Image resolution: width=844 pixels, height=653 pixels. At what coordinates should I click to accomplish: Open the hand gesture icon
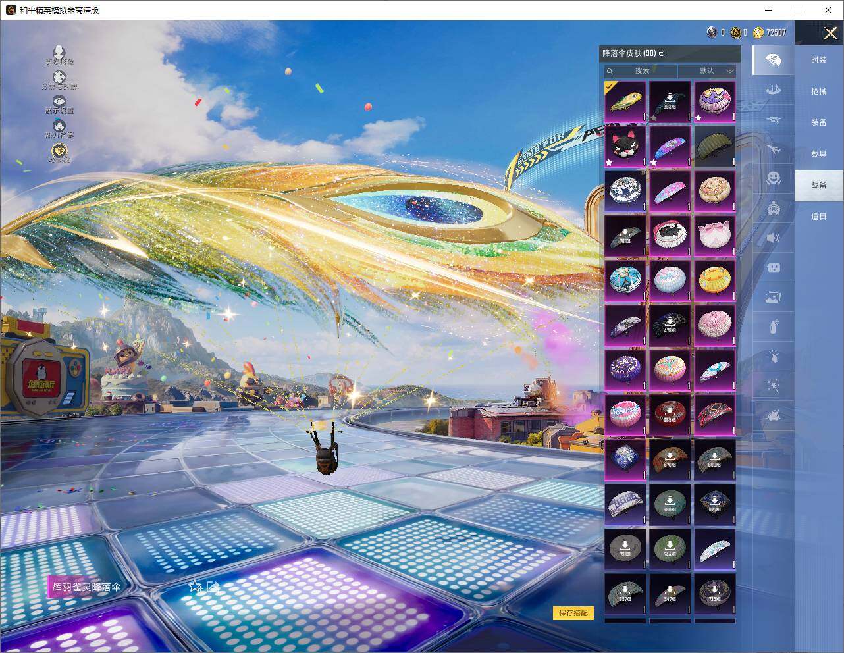pos(774,356)
